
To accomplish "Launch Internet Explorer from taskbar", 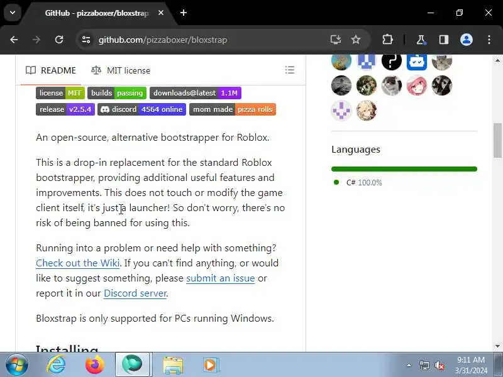I will click(56, 365).
